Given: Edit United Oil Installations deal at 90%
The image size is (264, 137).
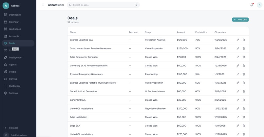Looking at the screenshot, I should [238, 109].
